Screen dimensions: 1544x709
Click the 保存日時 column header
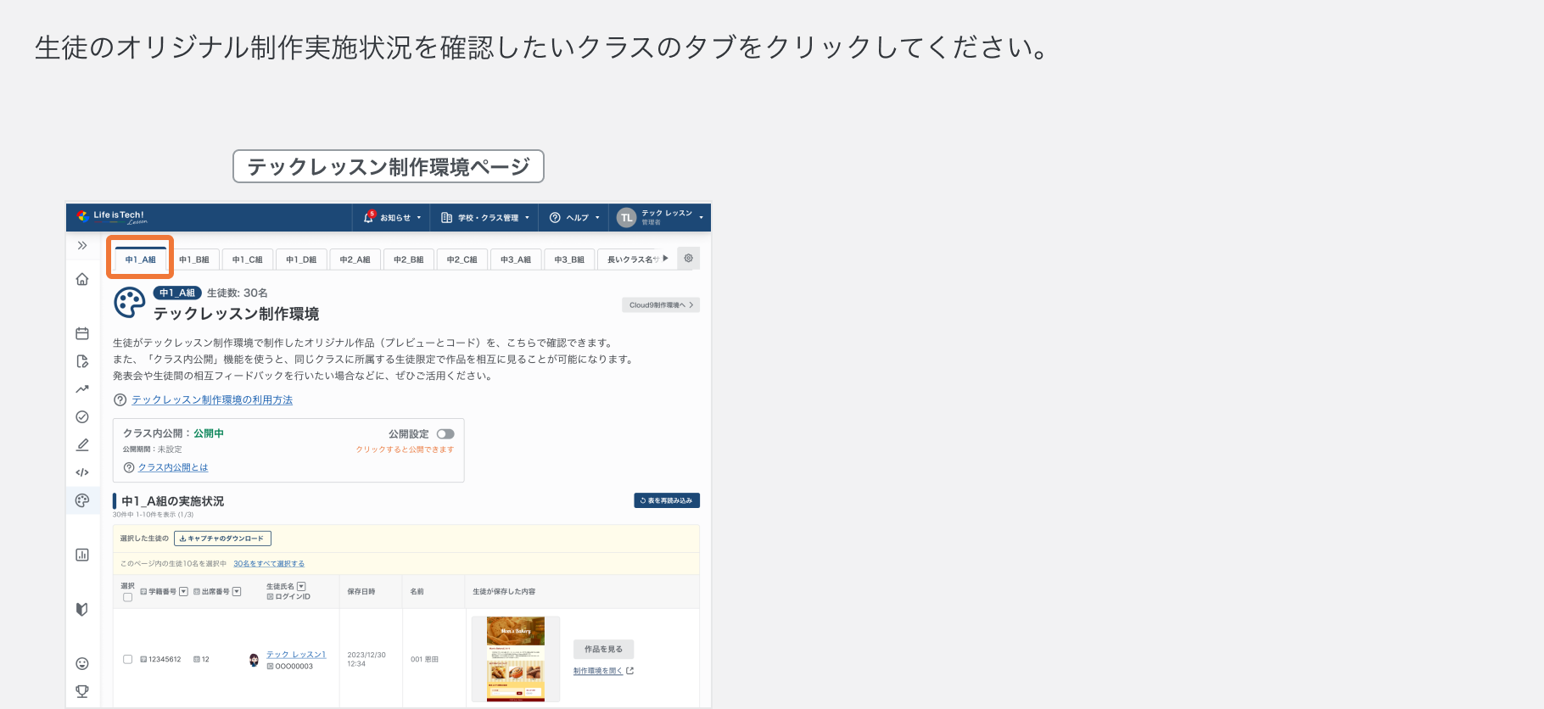click(361, 591)
